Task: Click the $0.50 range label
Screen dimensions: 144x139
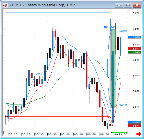Action: [109, 27]
